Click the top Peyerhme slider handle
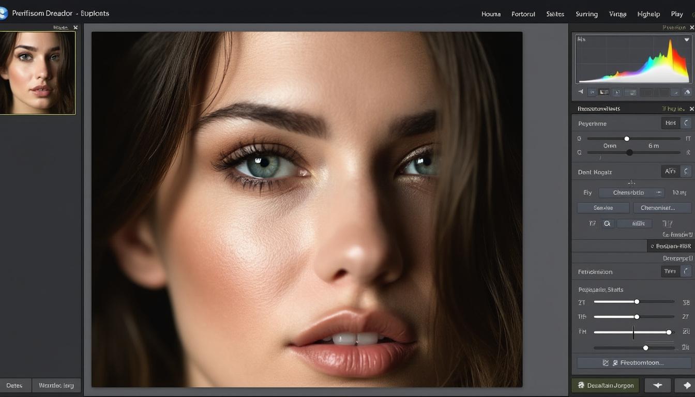 coord(627,139)
